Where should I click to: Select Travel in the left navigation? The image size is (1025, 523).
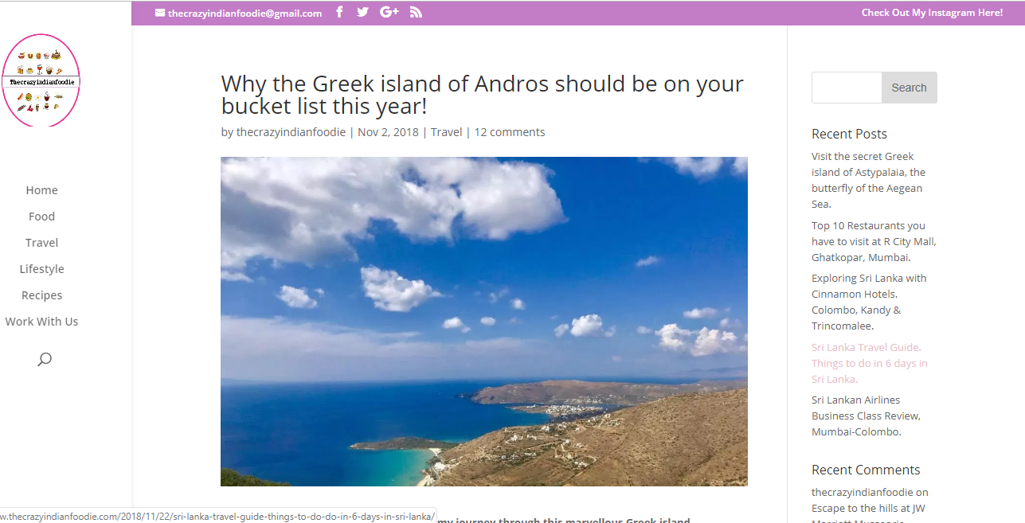coord(41,243)
